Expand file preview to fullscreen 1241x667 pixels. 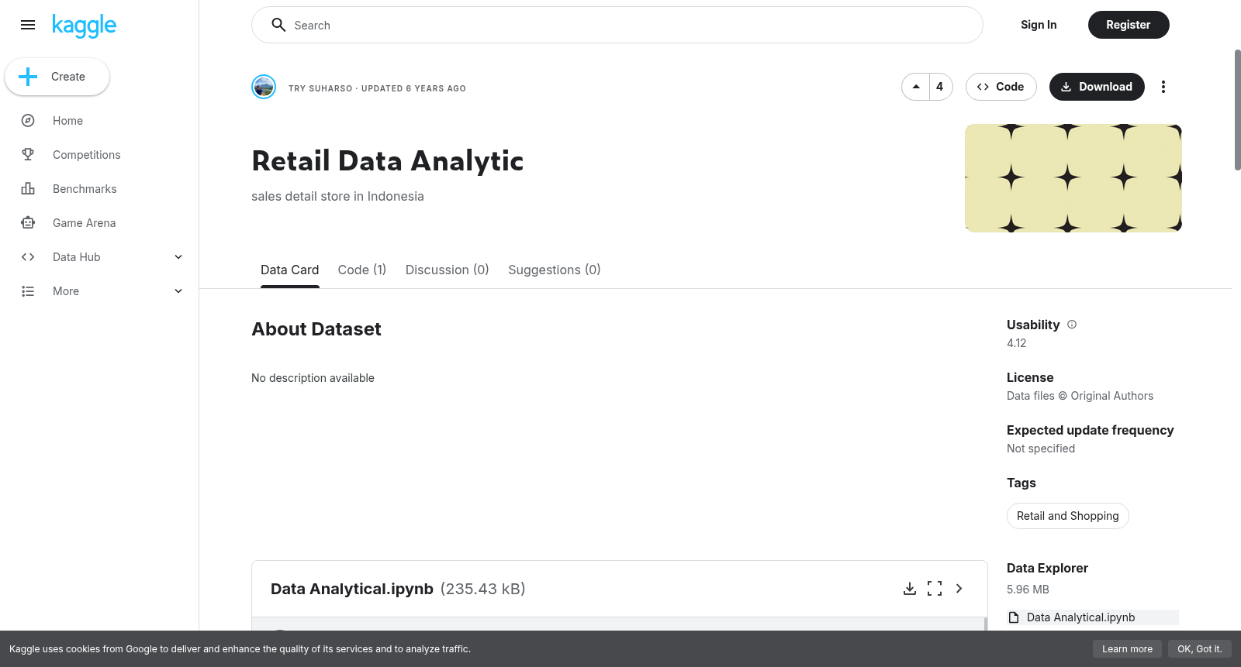[x=935, y=589]
